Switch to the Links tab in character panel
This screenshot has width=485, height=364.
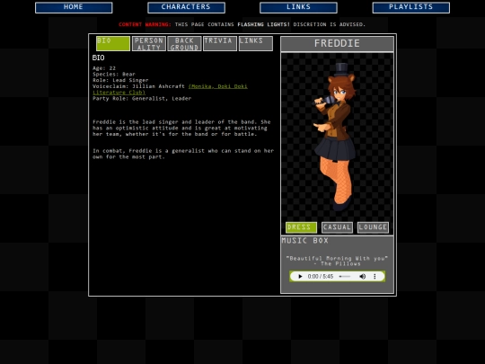click(256, 43)
